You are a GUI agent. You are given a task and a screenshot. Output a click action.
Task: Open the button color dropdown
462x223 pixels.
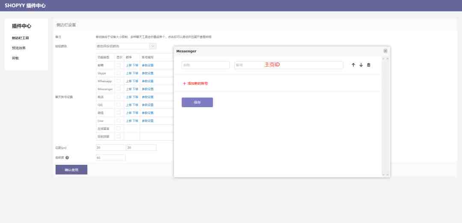pyautogui.click(x=126, y=46)
